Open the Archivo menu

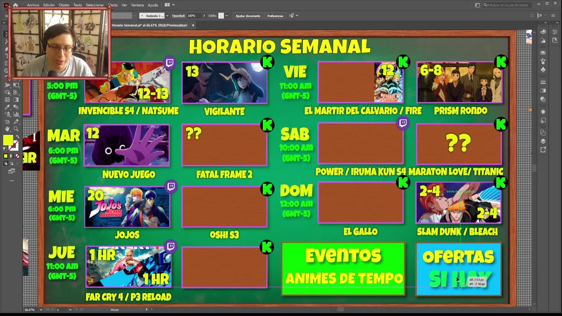[x=33, y=5]
